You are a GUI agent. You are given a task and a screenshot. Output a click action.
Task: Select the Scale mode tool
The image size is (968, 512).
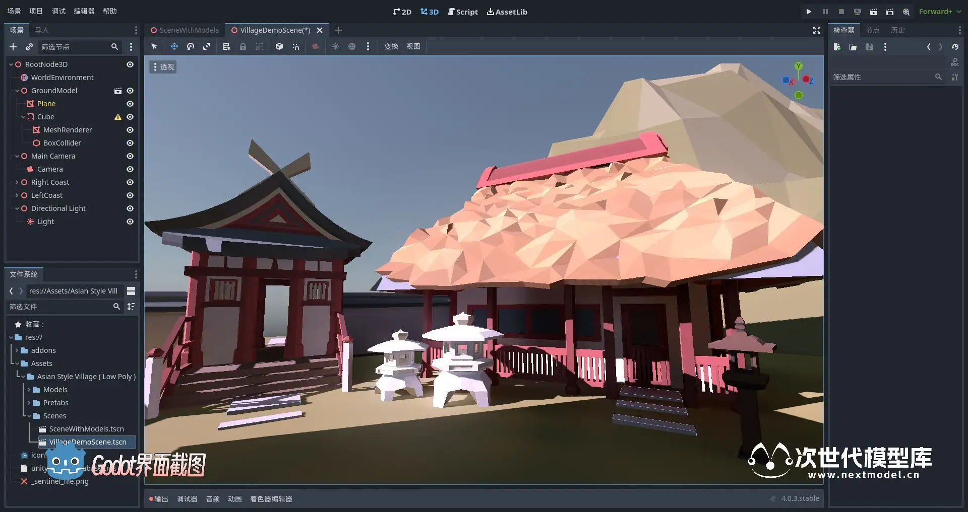pyautogui.click(x=207, y=46)
